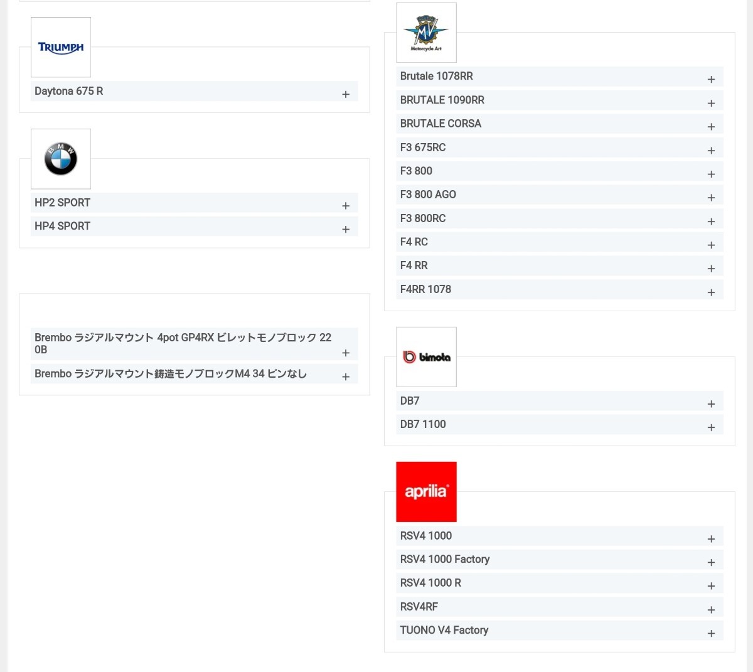Click the Triumph brand logo
This screenshot has width=753, height=672.
[x=61, y=47]
